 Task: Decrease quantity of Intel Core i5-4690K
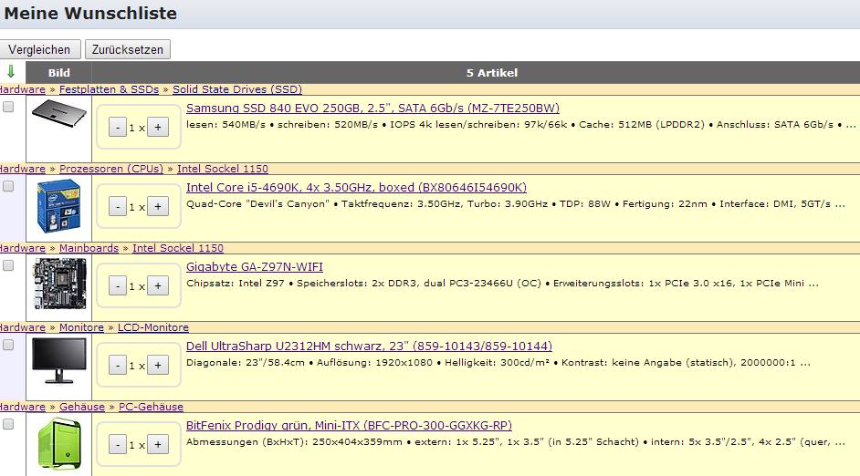[117, 207]
